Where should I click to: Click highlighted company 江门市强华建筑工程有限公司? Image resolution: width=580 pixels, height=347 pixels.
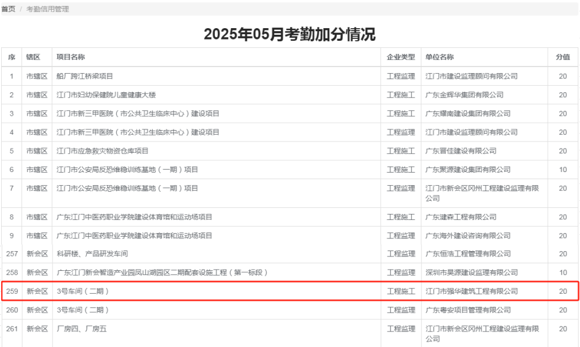[471, 291]
